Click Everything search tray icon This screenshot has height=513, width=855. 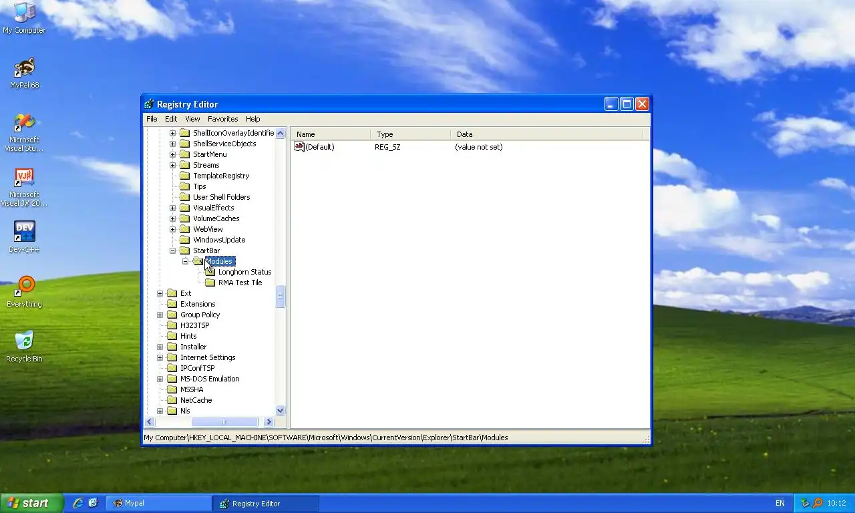tap(818, 503)
